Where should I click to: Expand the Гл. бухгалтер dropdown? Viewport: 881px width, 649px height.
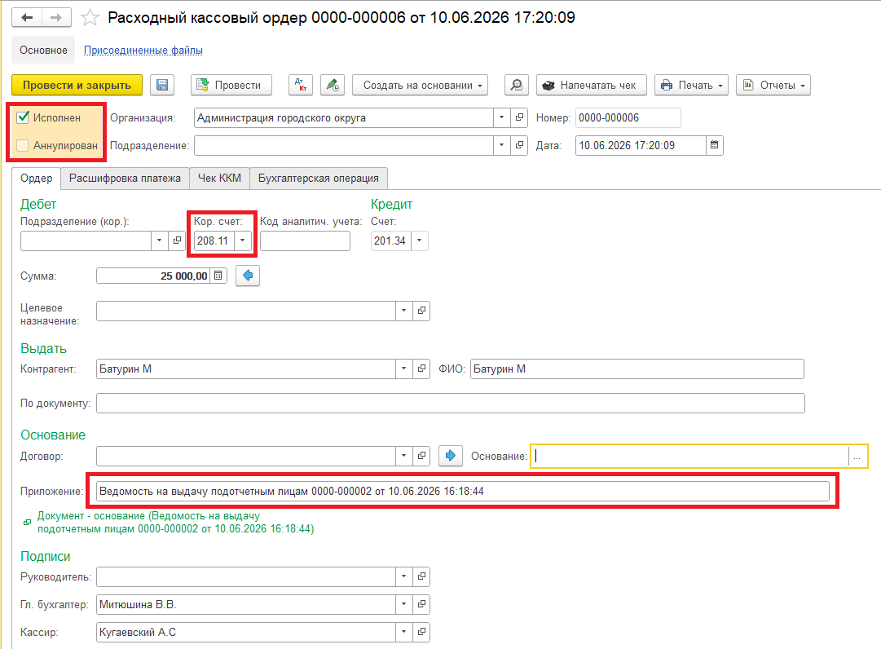404,604
